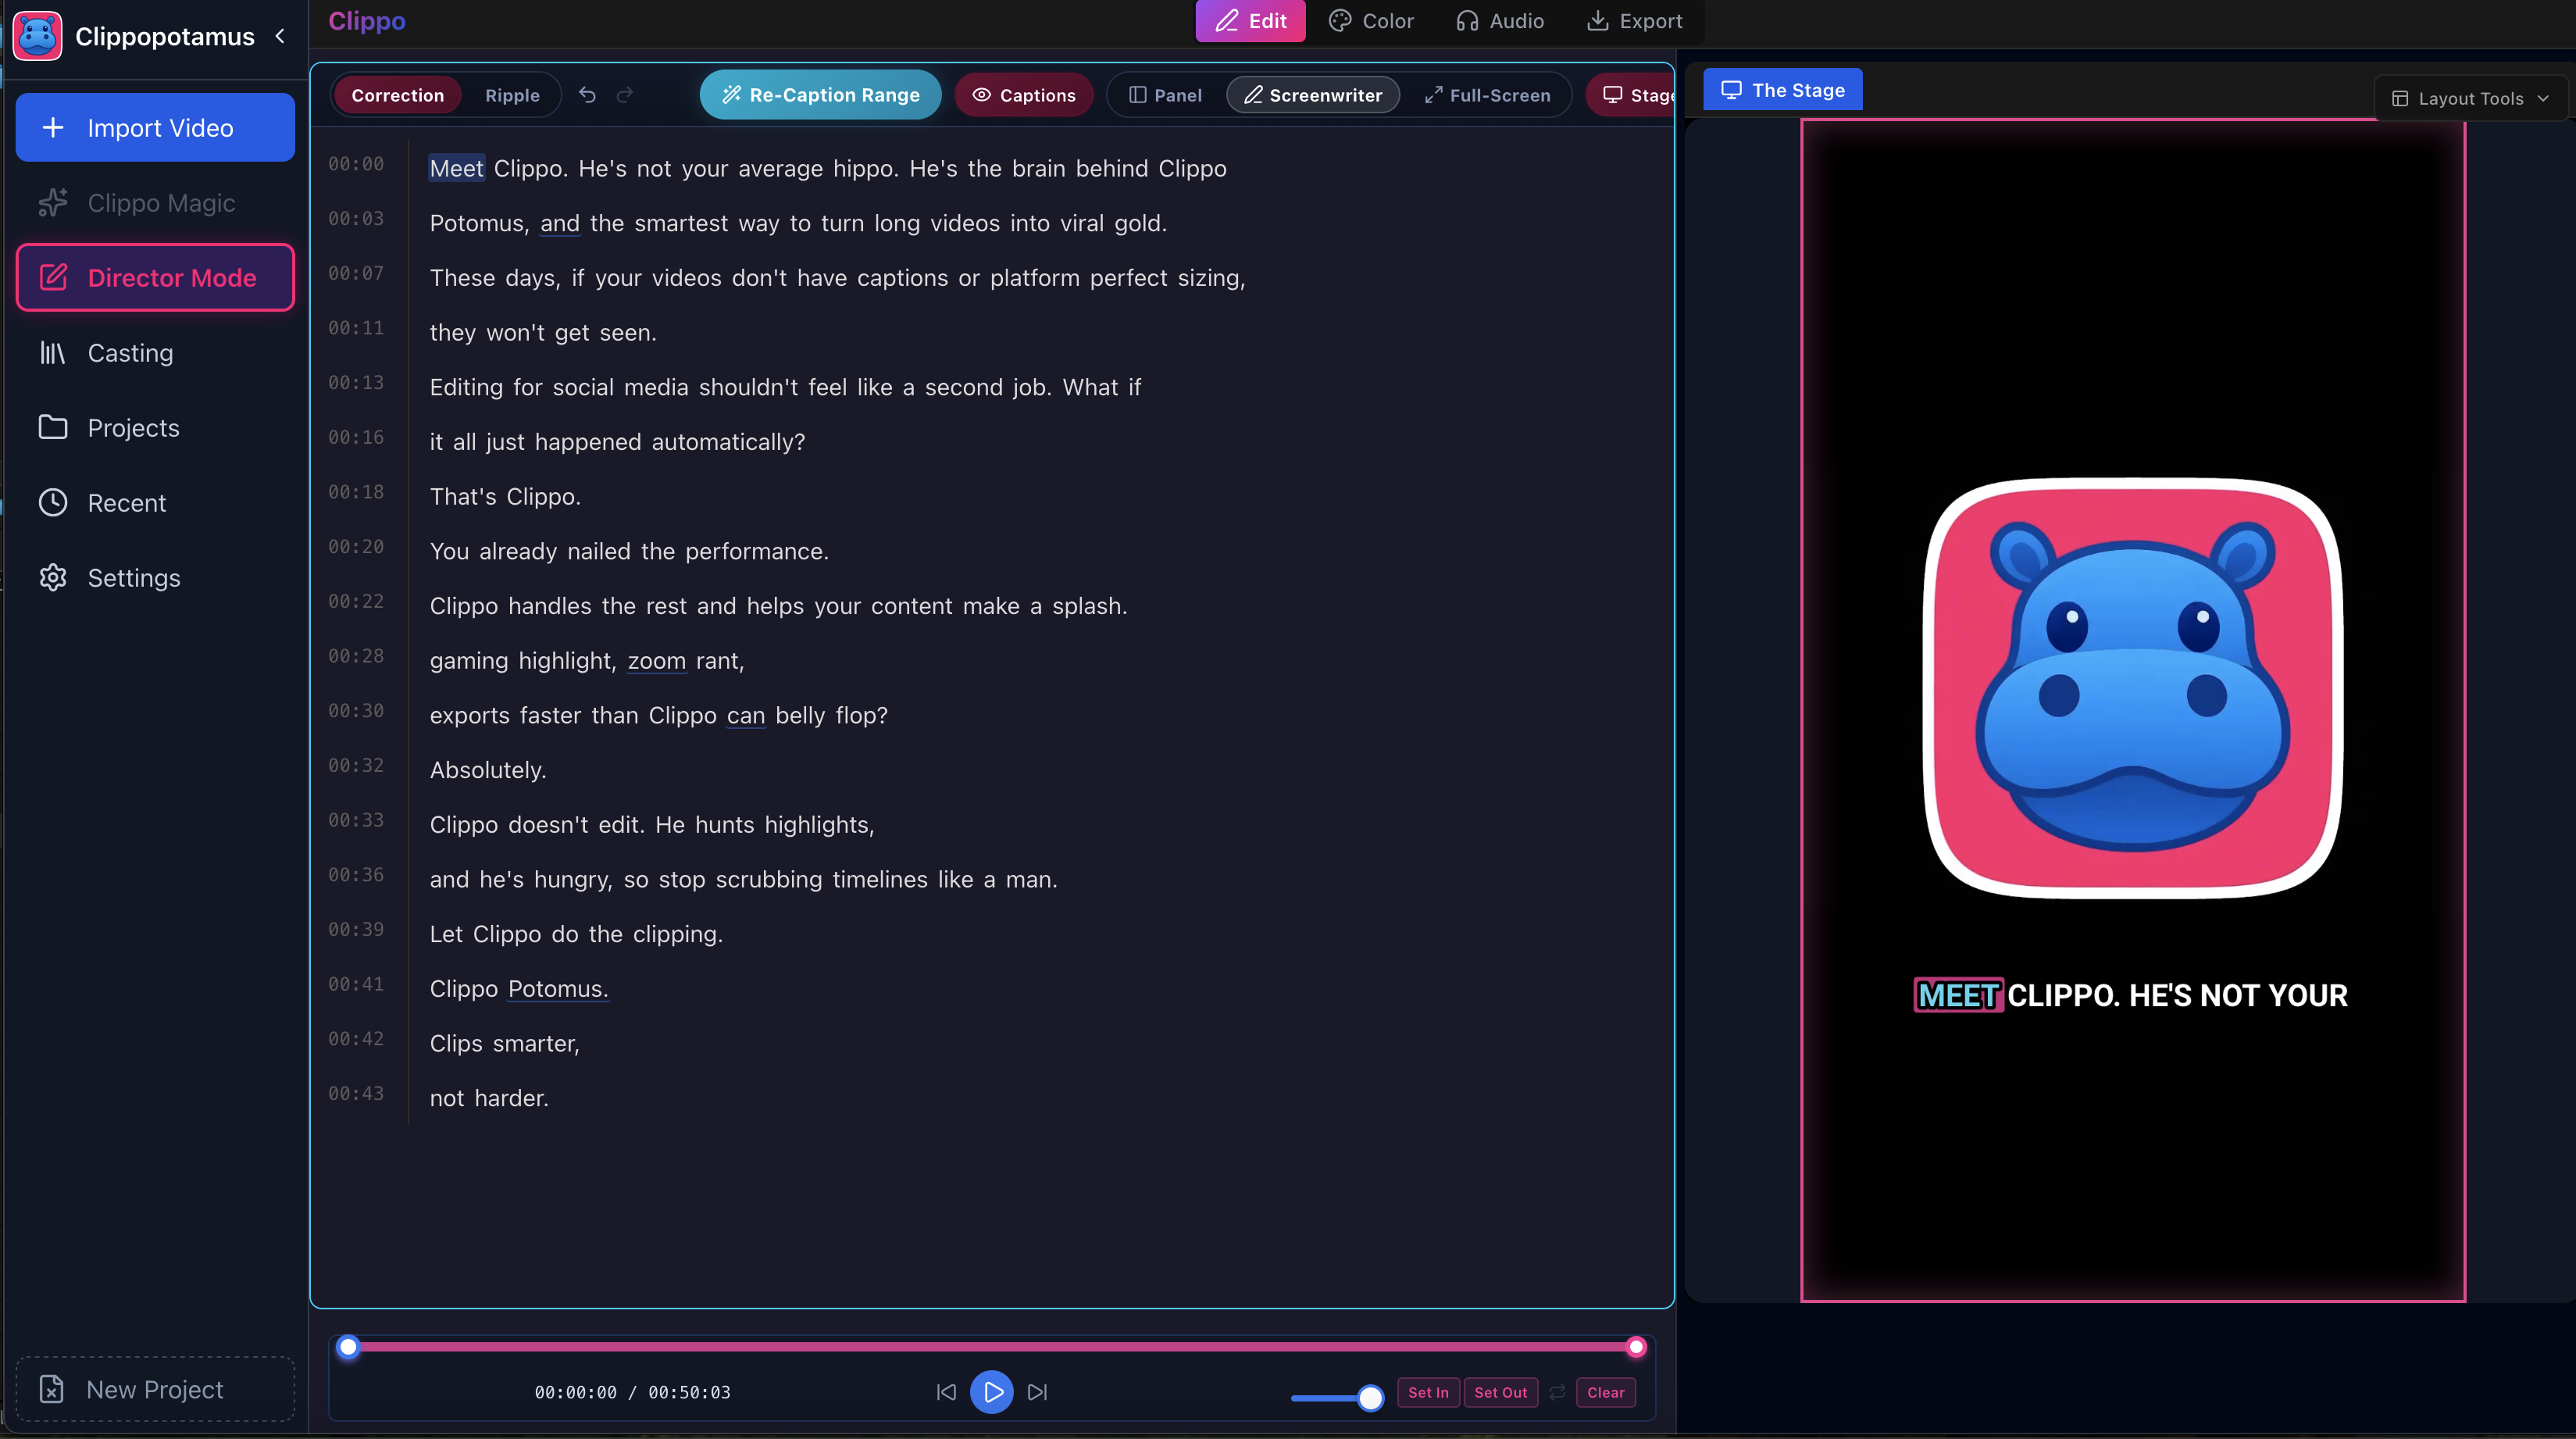Click the Set Out button
The height and width of the screenshot is (1439, 2576).
pos(1501,1392)
